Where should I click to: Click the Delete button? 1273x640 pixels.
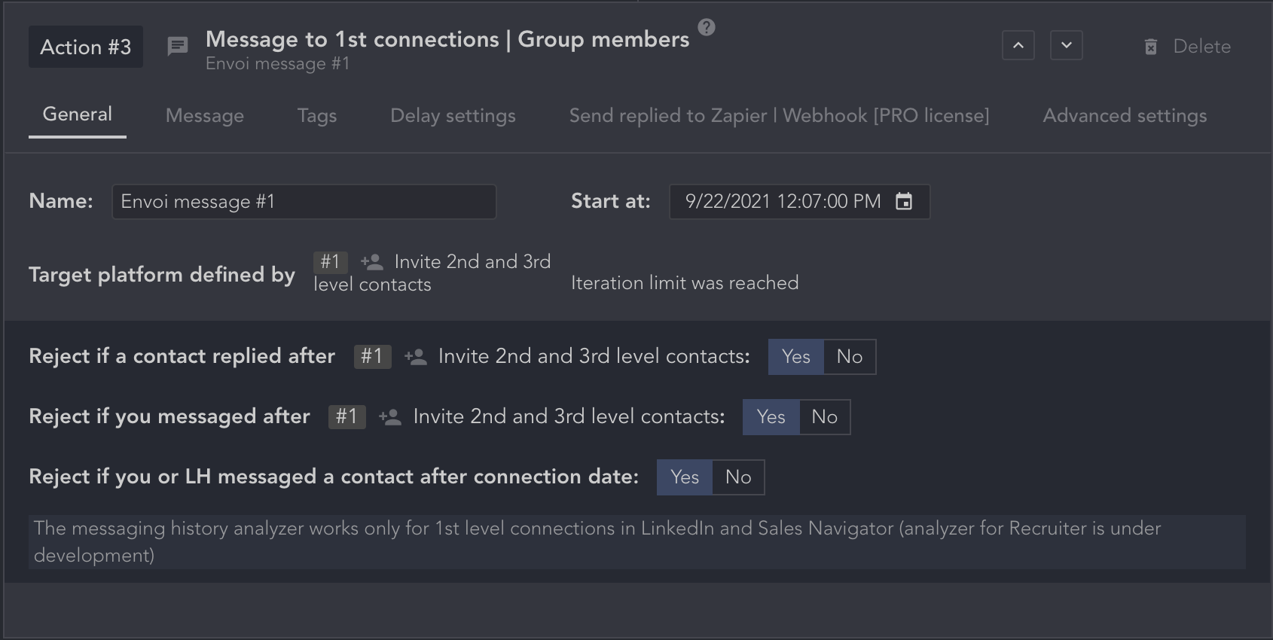pyautogui.click(x=1201, y=47)
